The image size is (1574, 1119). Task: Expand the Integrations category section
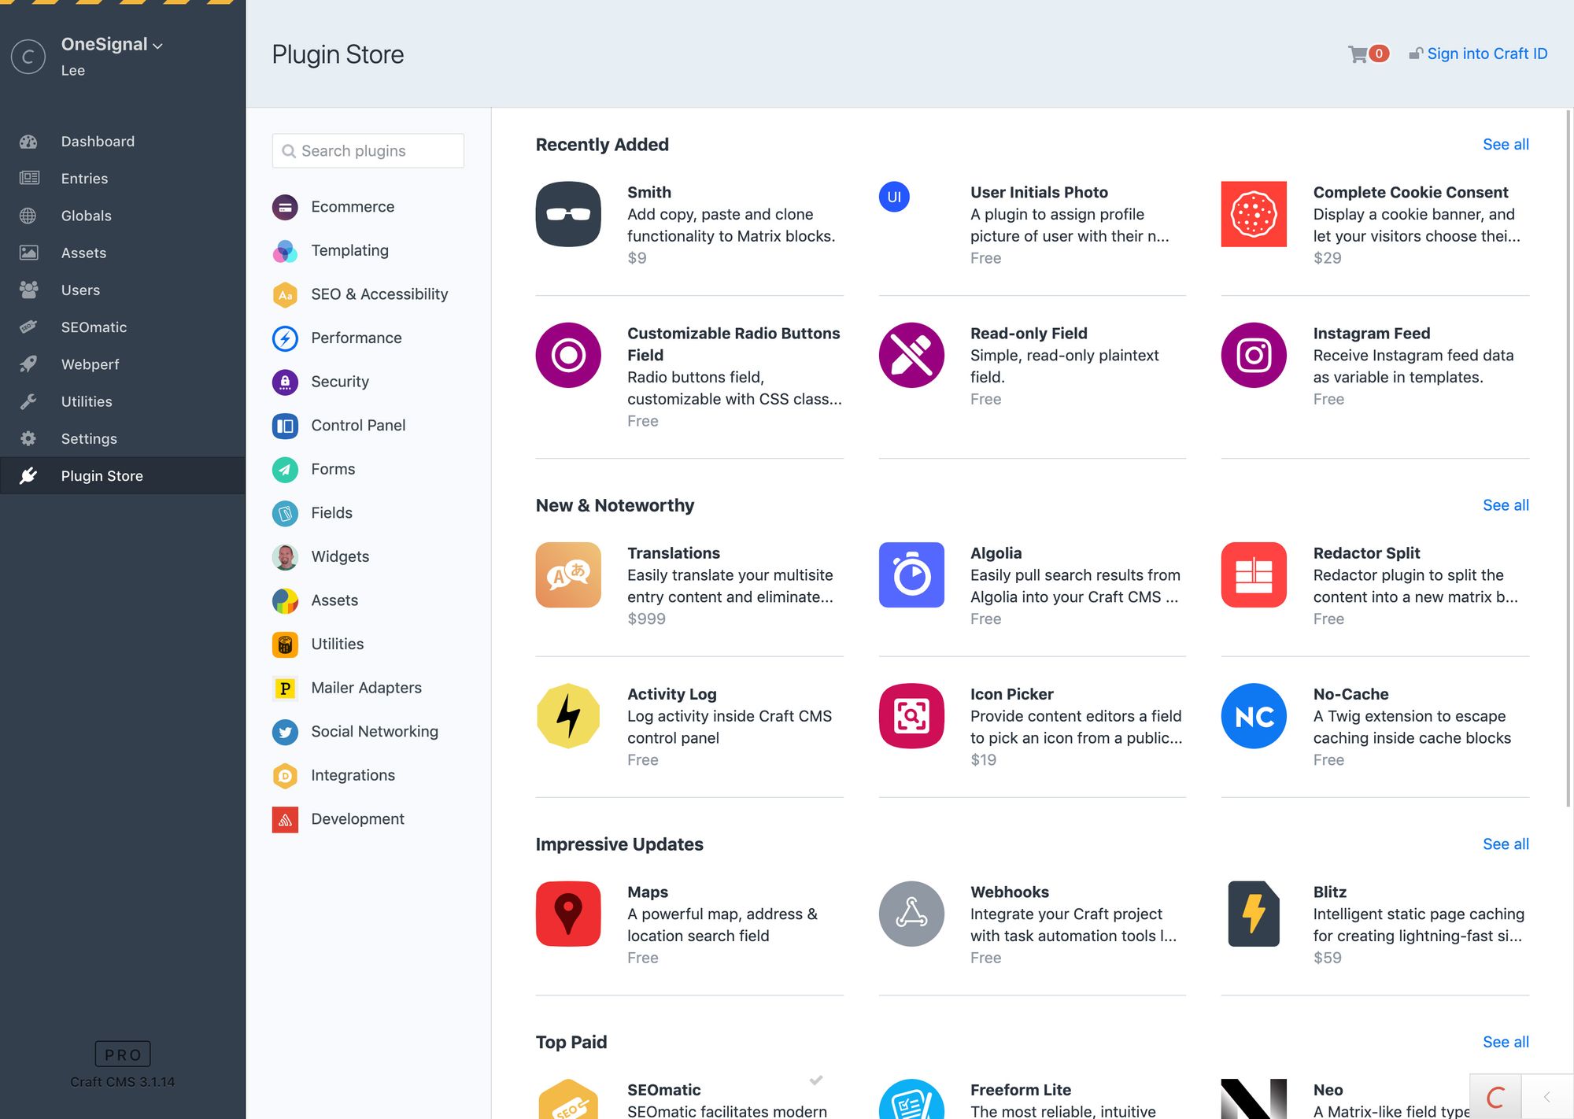coord(353,775)
